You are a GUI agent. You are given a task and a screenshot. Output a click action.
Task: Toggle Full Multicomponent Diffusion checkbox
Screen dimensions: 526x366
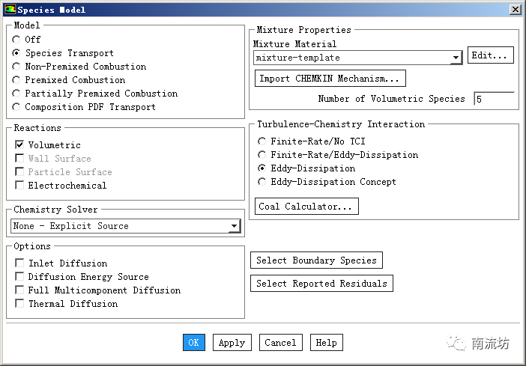[20, 290]
